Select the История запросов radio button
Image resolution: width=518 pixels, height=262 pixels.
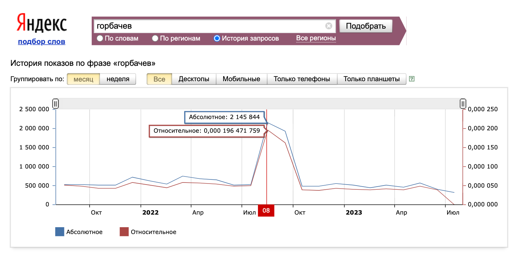(217, 39)
